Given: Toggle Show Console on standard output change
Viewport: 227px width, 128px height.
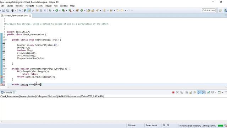Looking at the screenshot, I should coord(199,92).
